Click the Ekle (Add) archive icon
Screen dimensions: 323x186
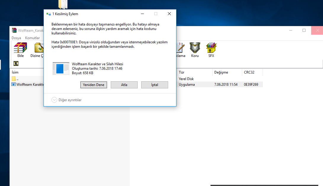point(20,48)
